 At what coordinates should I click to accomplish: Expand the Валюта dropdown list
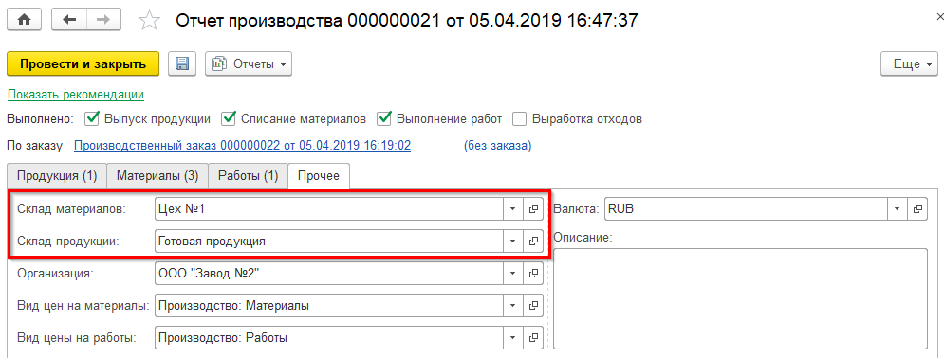898,209
